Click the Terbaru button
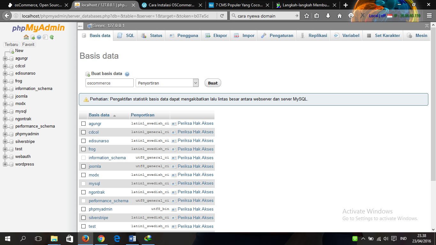 pyautogui.click(x=11, y=45)
